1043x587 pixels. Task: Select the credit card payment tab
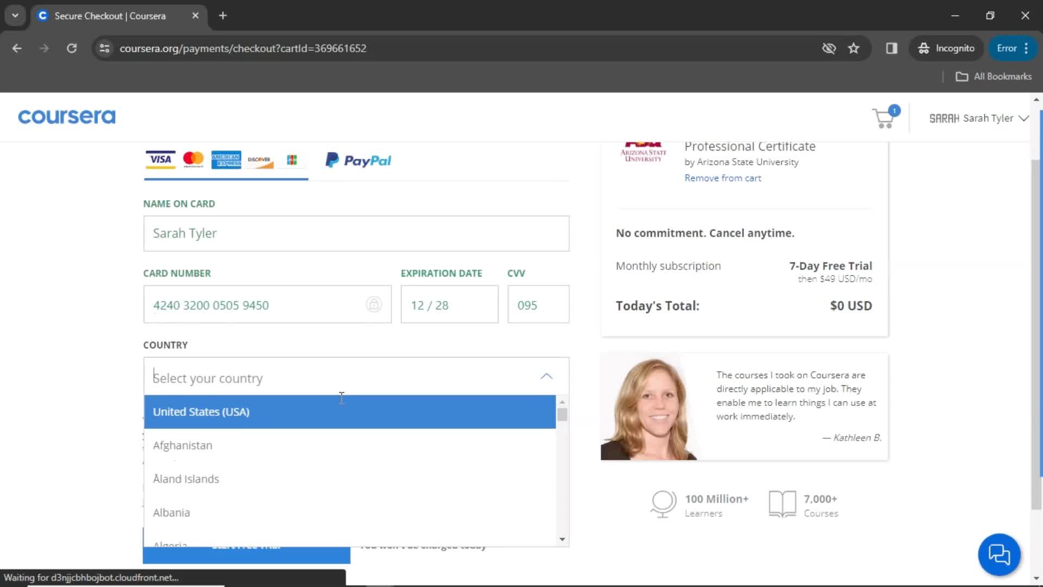(226, 160)
